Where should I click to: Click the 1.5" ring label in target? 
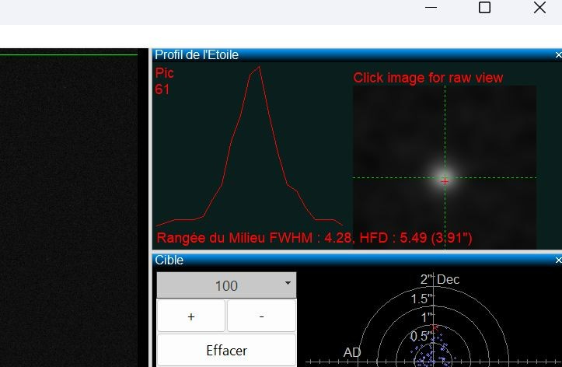[421, 299]
